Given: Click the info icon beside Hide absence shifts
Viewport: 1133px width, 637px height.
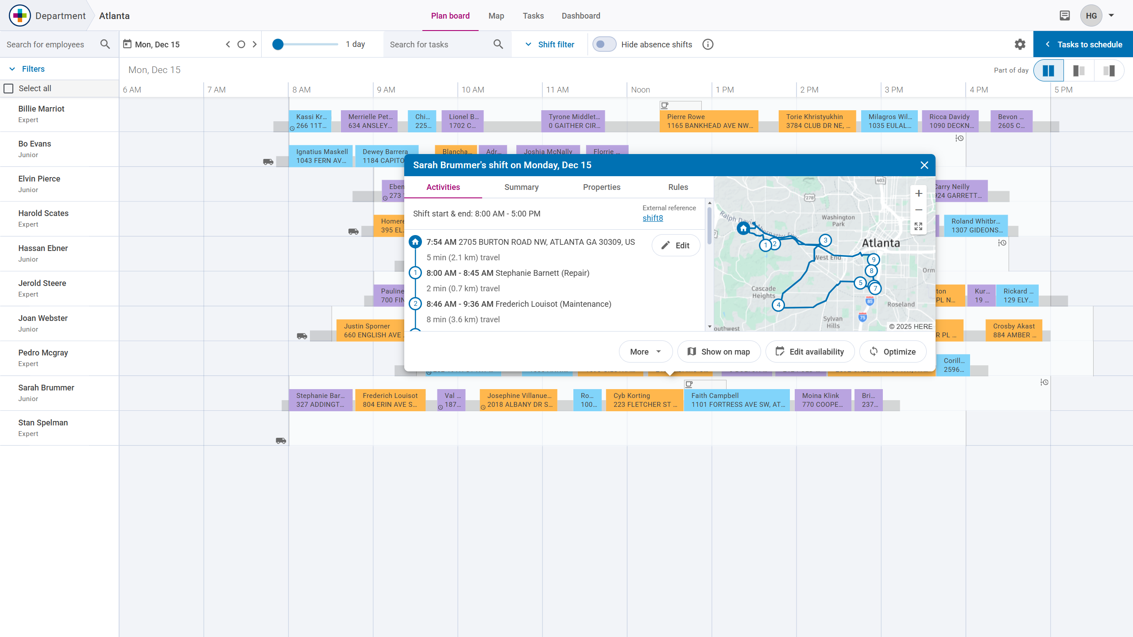Looking at the screenshot, I should (708, 44).
